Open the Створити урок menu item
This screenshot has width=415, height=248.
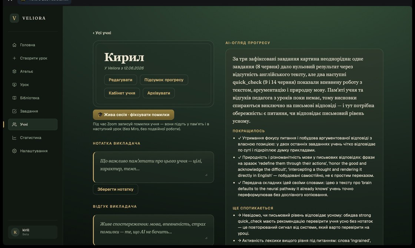pyautogui.click(x=33, y=58)
